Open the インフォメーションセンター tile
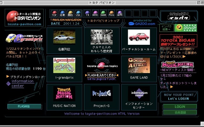 click(x=139, y=97)
